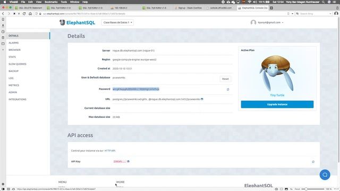Click the Search Bing field
The width and height of the screenshot is (340, 191).
tap(314, 14)
